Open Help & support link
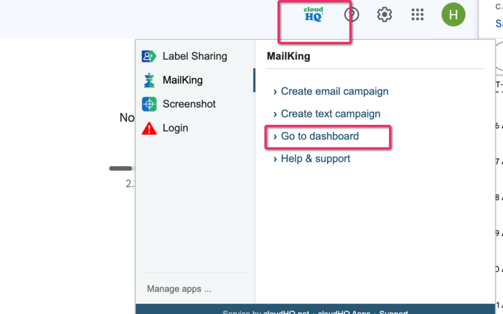The height and width of the screenshot is (314, 503). pos(315,158)
